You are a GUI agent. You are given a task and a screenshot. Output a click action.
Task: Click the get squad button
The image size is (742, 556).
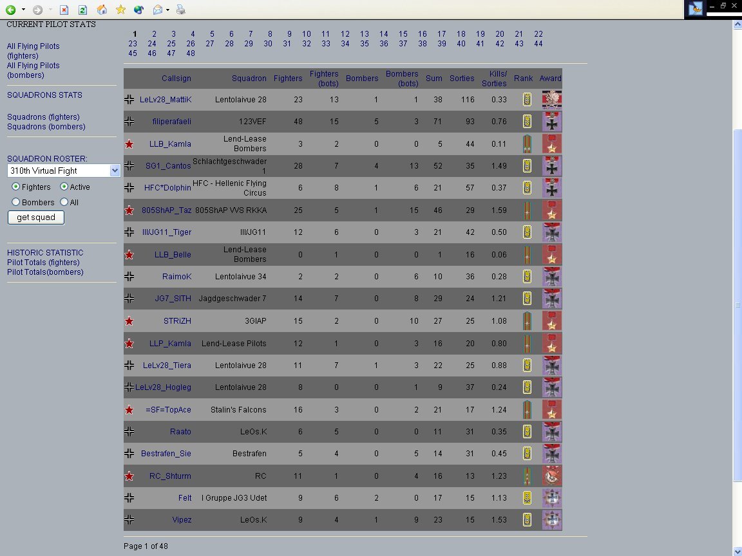36,218
